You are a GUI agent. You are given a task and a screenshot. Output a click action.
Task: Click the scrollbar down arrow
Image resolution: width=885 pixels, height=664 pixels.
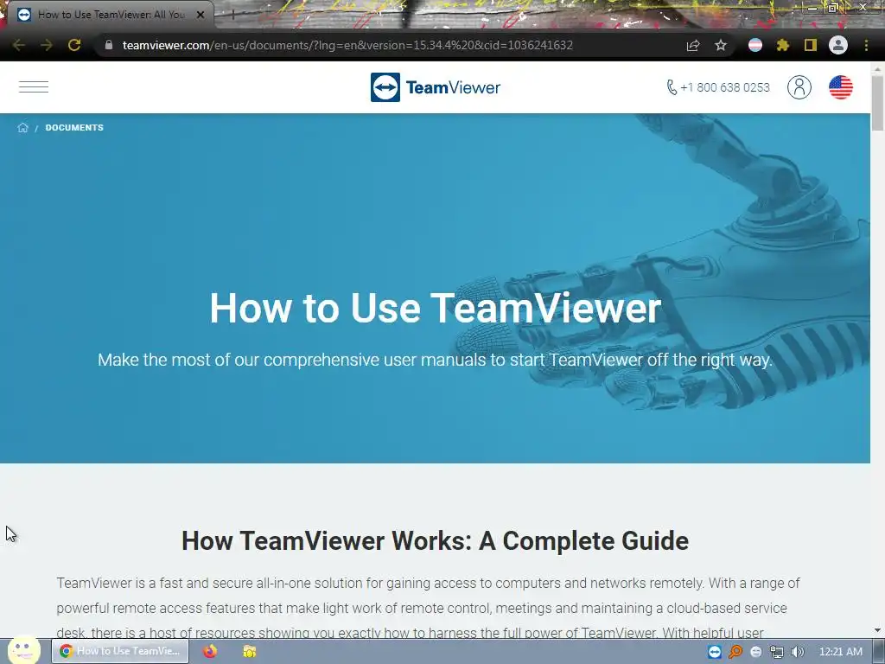click(878, 630)
